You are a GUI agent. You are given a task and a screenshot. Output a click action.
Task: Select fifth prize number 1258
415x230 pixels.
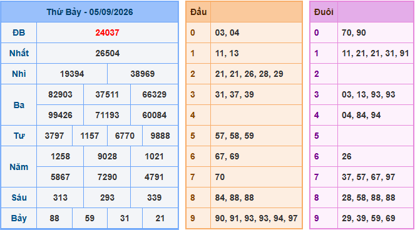tap(60, 156)
